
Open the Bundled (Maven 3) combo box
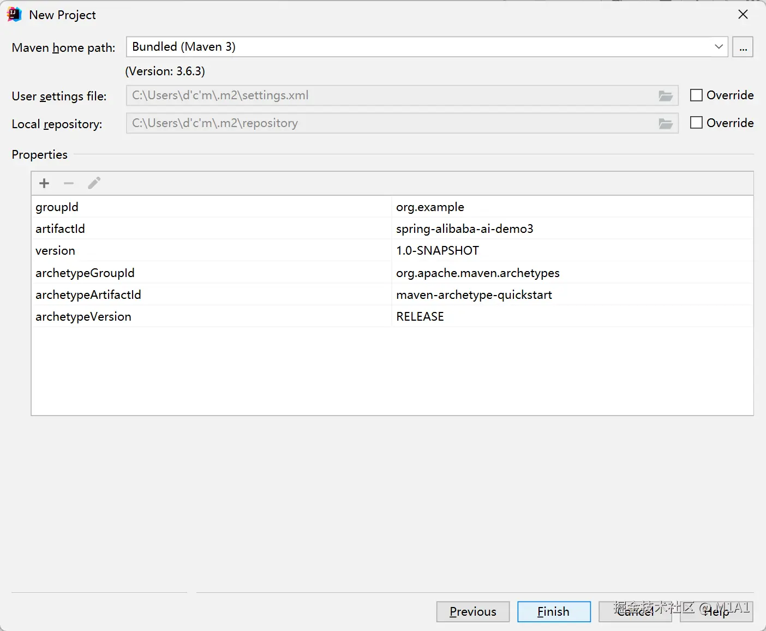click(427, 47)
